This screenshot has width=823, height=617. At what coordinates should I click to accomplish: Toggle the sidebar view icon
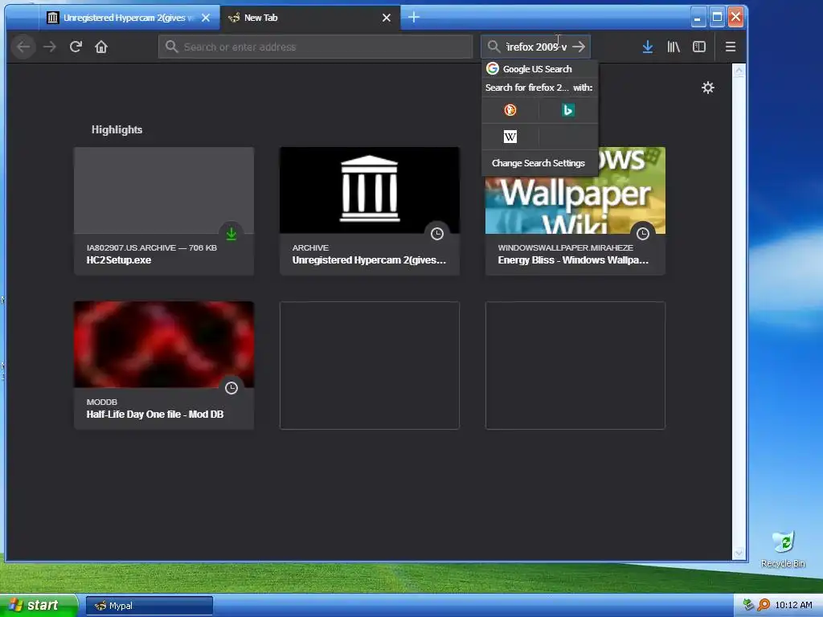699,47
